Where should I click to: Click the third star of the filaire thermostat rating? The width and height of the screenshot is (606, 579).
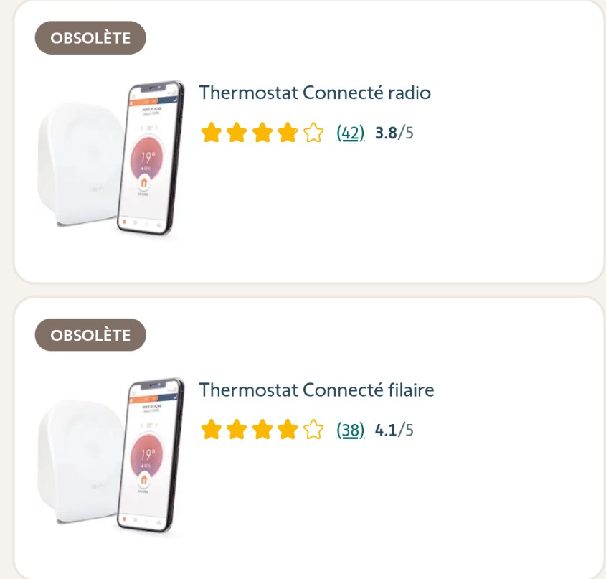(262, 430)
